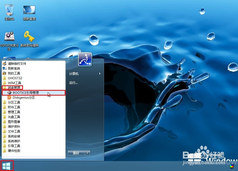
Task: Launch GDISK快速分区 desktop shortcut
Action: [x=9, y=41]
